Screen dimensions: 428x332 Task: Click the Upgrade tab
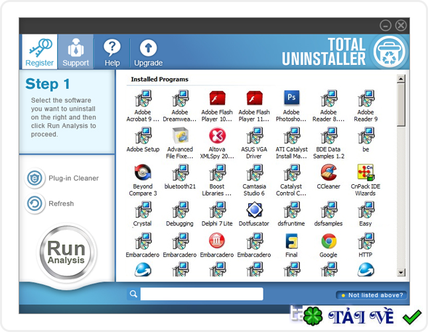148,52
